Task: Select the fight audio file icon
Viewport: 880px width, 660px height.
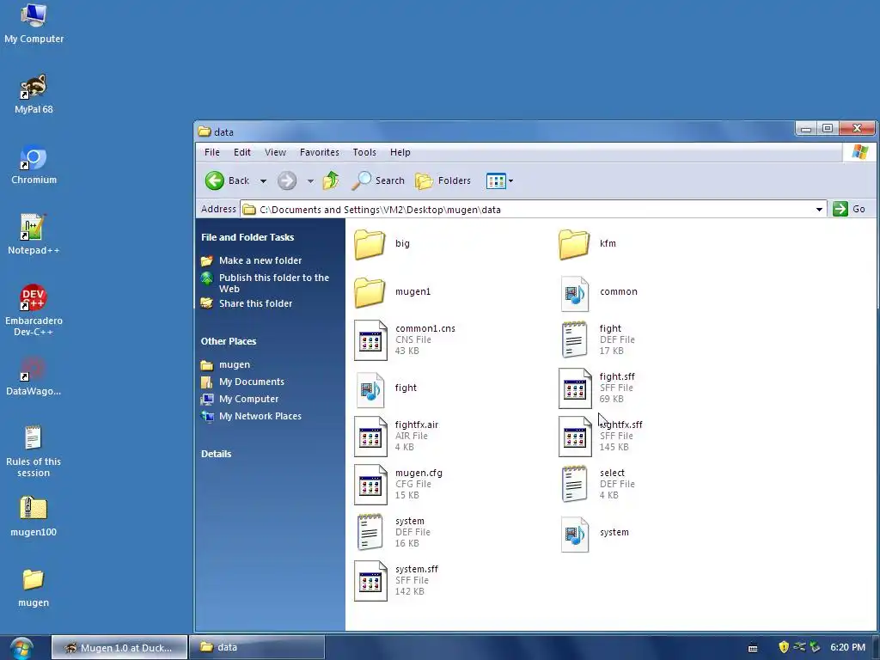Action: (370, 389)
